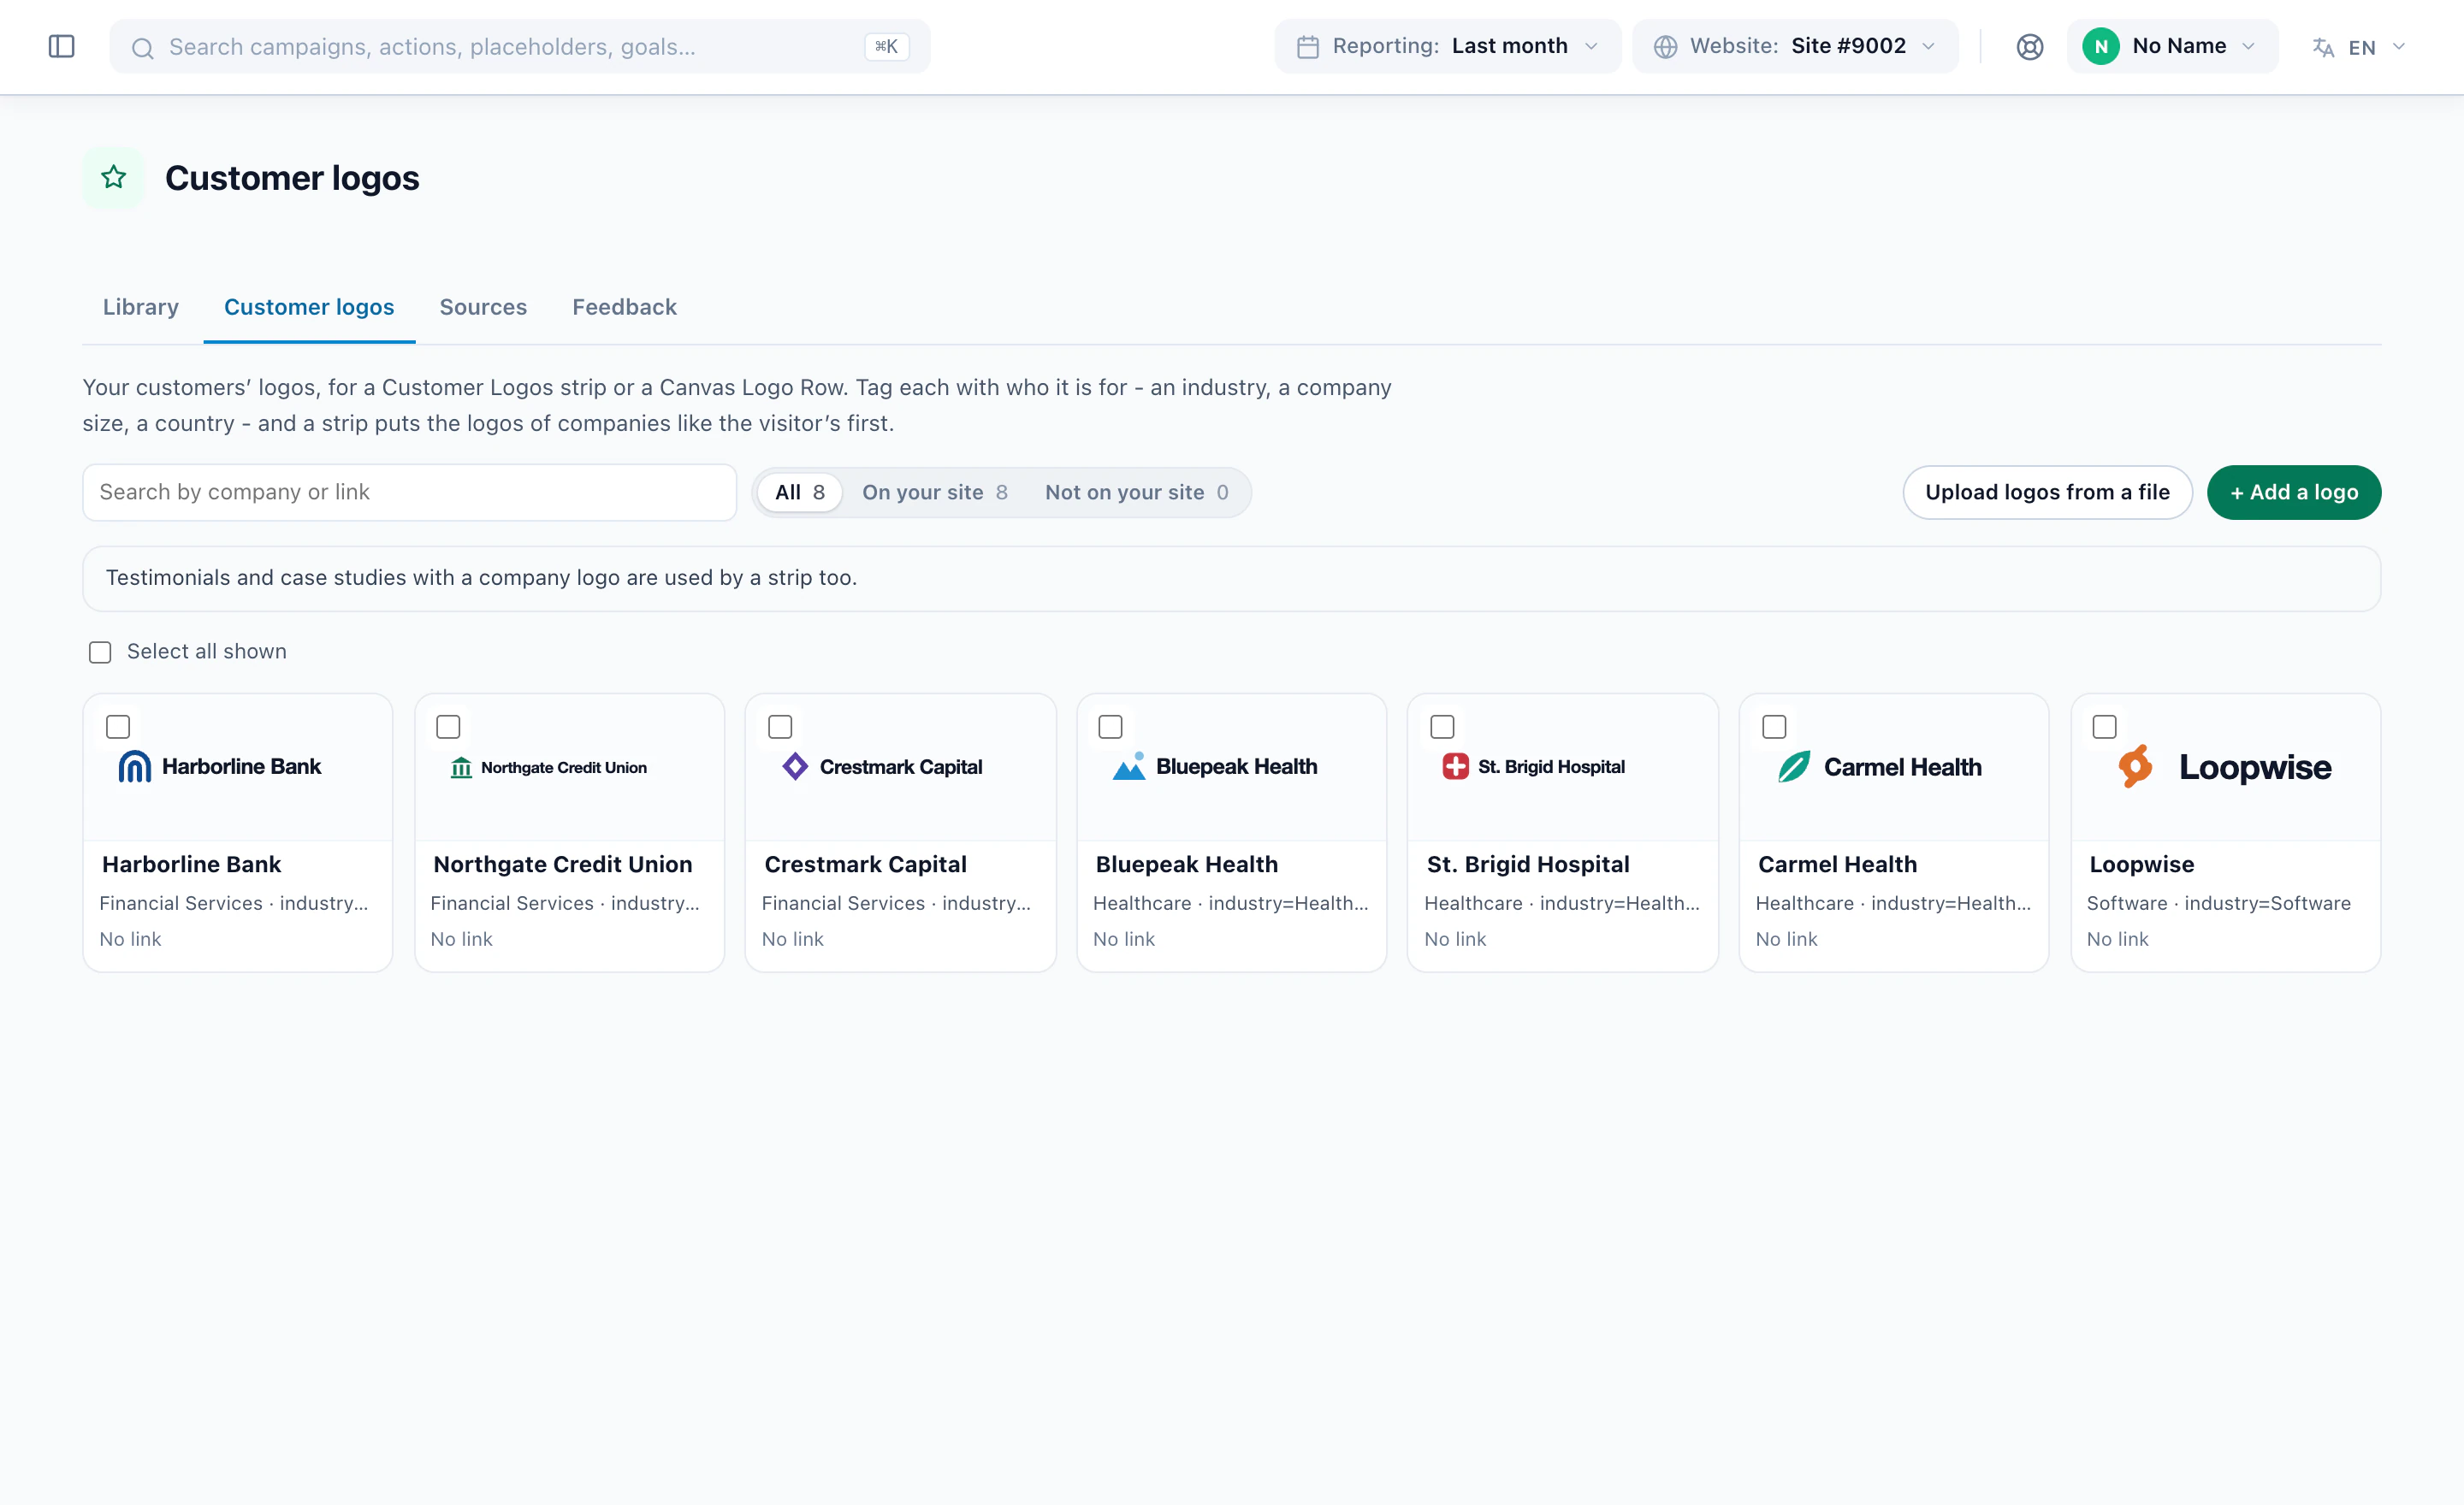Click the Crestmark Capital logo image

(882, 766)
